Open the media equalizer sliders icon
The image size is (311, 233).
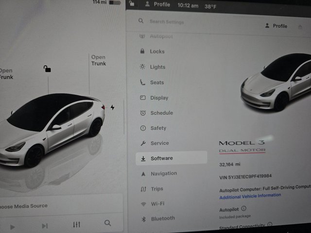[x=76, y=224]
